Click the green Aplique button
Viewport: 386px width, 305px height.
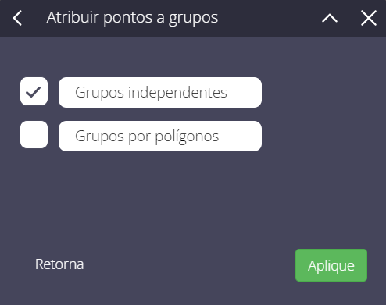click(331, 265)
